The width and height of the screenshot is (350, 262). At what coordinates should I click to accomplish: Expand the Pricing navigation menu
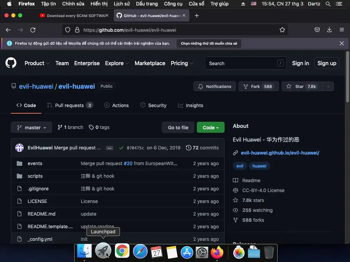click(x=182, y=63)
